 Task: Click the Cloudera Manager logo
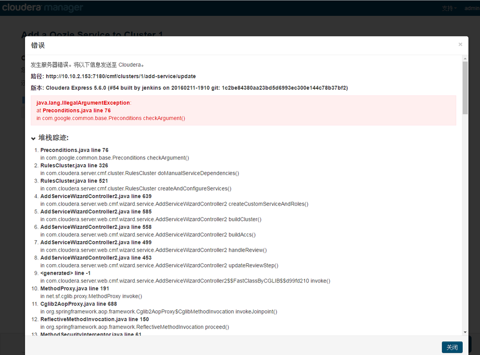pyautogui.click(x=42, y=8)
